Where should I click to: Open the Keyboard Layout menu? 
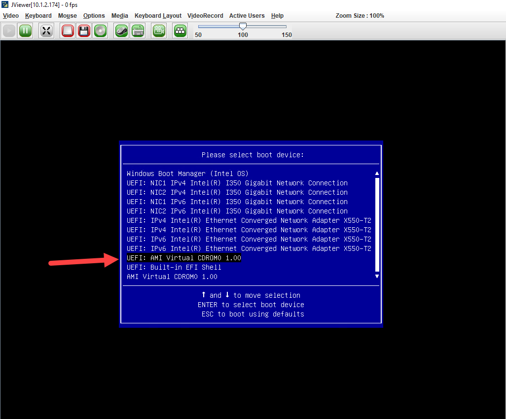pos(158,15)
